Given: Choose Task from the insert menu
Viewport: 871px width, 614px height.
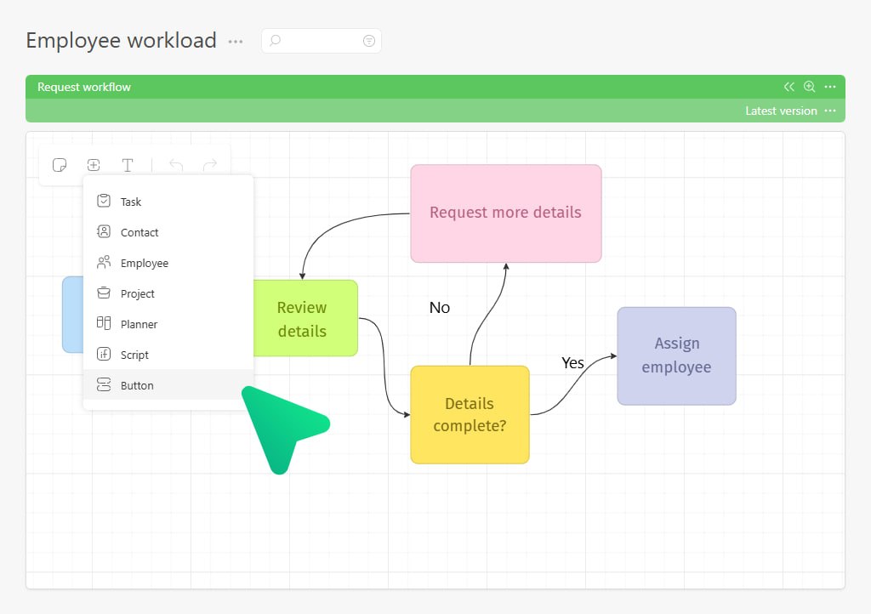Looking at the screenshot, I should point(168,202).
